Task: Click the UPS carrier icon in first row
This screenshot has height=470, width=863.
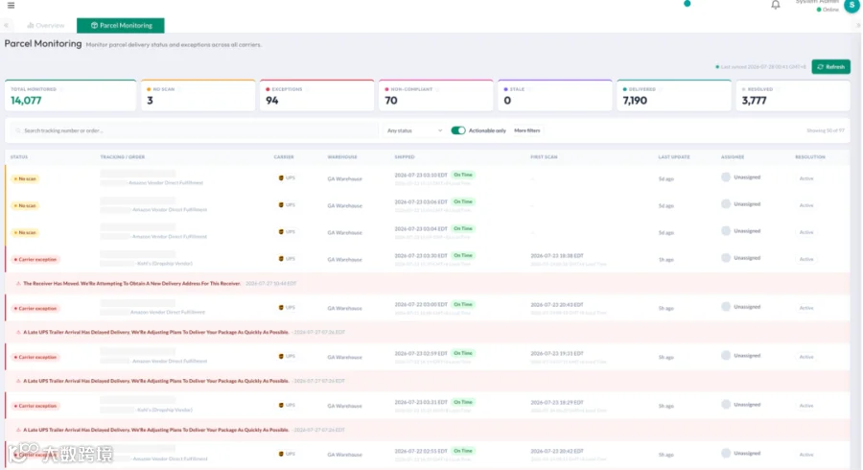Action: 281,177
